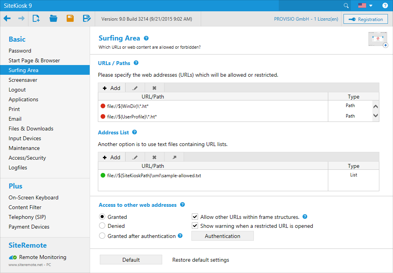Select Granted after authentication option
The image size is (393, 273).
[x=102, y=236]
